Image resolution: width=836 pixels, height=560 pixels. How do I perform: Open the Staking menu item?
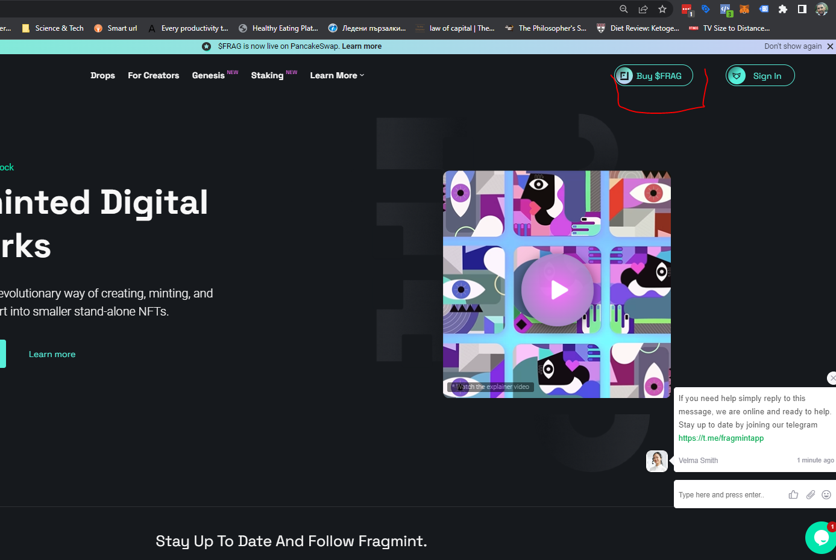click(267, 75)
